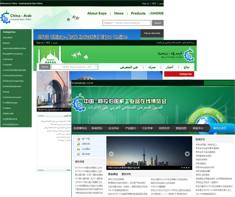Click the keyword input field on the English site
The height and width of the screenshot is (197, 235).
point(132,23)
